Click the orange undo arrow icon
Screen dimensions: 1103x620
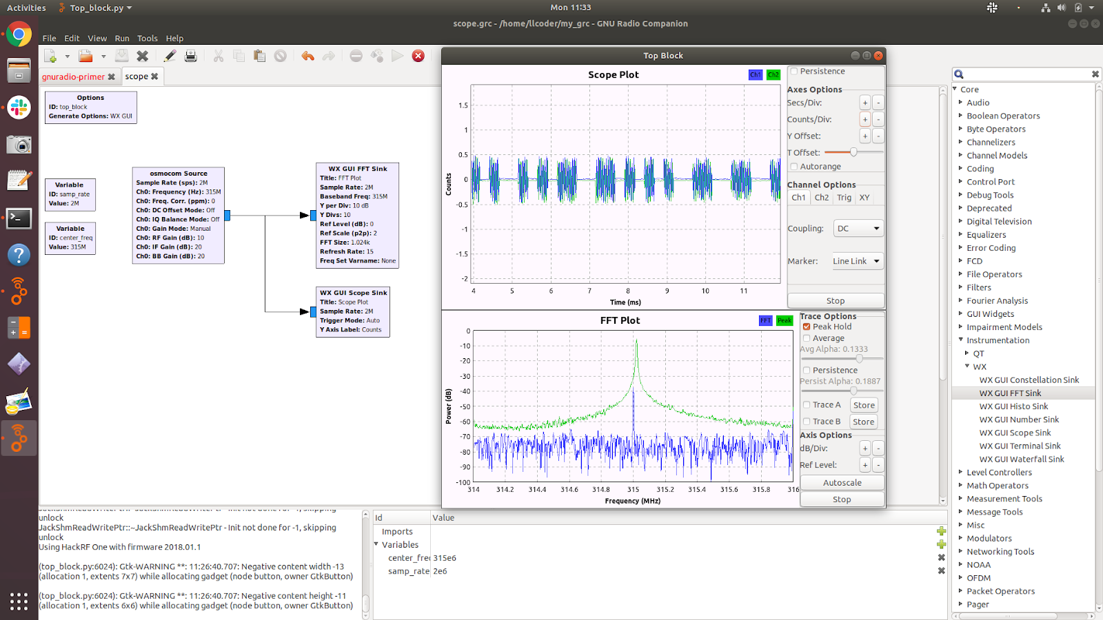click(x=307, y=56)
